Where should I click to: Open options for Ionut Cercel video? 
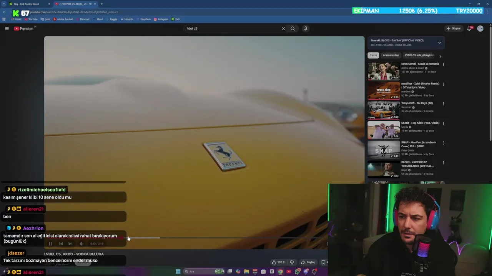click(443, 64)
